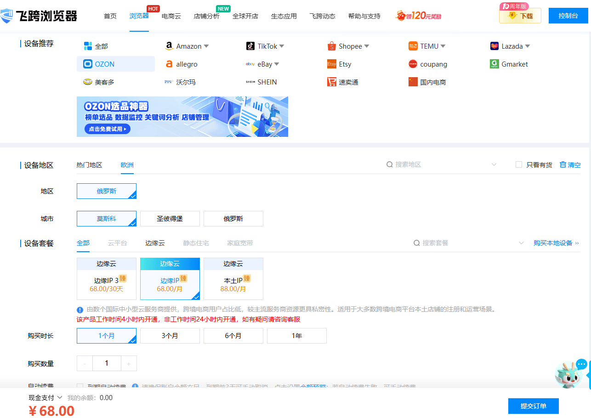This screenshot has height=418, width=591.
Task: Select the SHEIN platform icon
Action: 250,81
